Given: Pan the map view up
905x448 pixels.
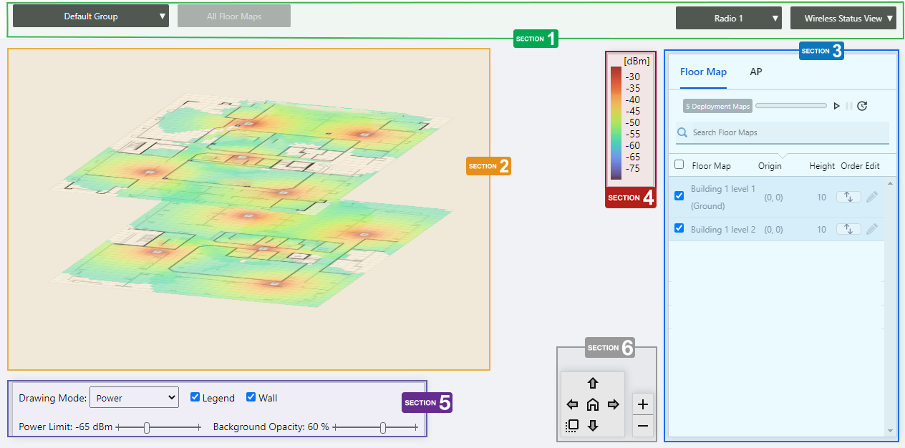Looking at the screenshot, I should [x=592, y=384].
